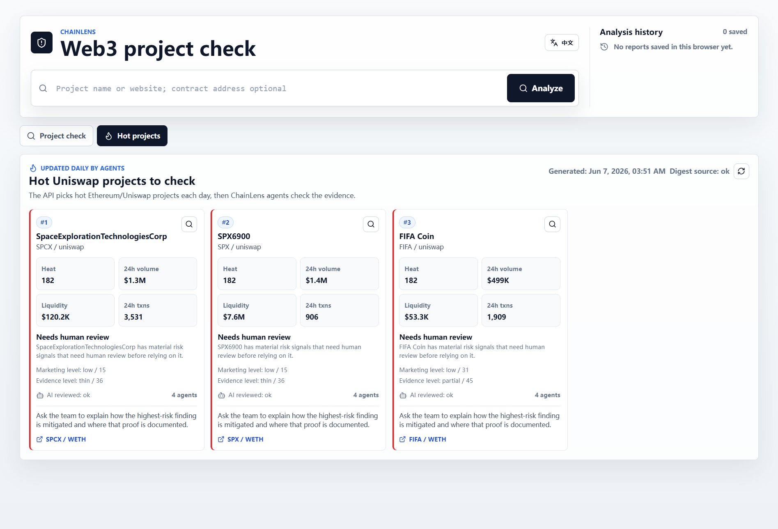Click the SpaceExplorationTechnologiesCorp card title
Viewport: 778px width, 529px height.
tap(101, 237)
